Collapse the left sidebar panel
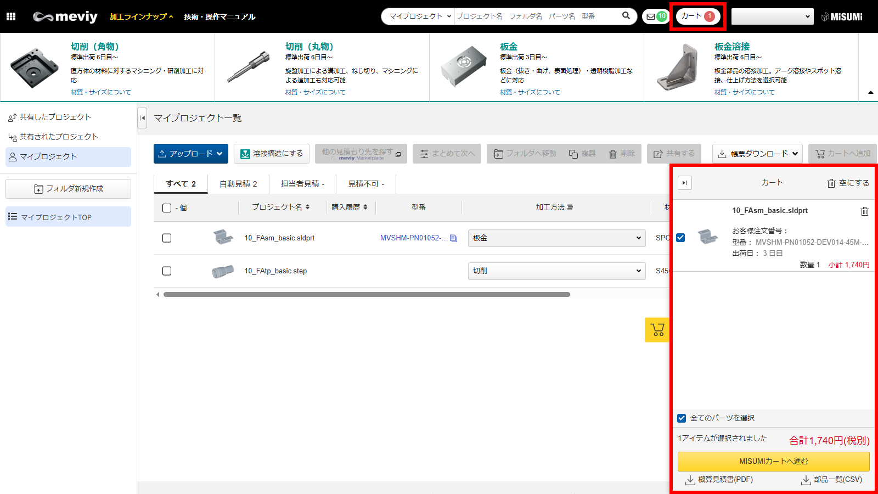The height and width of the screenshot is (494, 878). 142,117
